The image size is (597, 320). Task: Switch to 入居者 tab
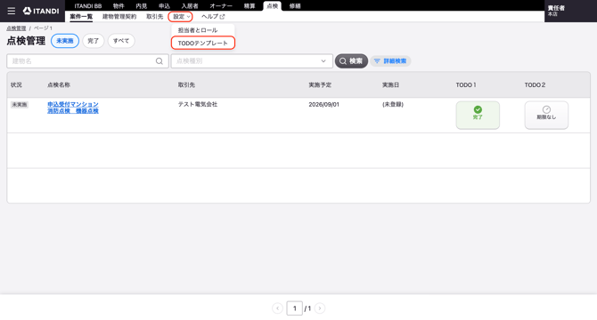point(190,6)
